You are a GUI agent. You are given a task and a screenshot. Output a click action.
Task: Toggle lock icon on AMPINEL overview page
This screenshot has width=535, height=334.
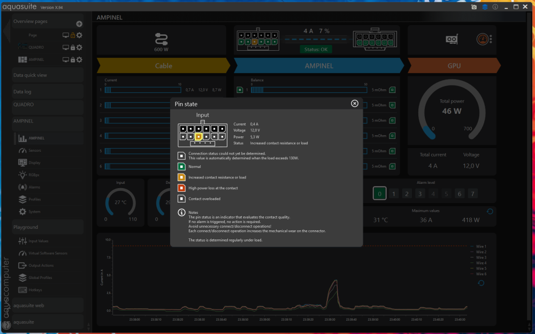[x=73, y=60]
